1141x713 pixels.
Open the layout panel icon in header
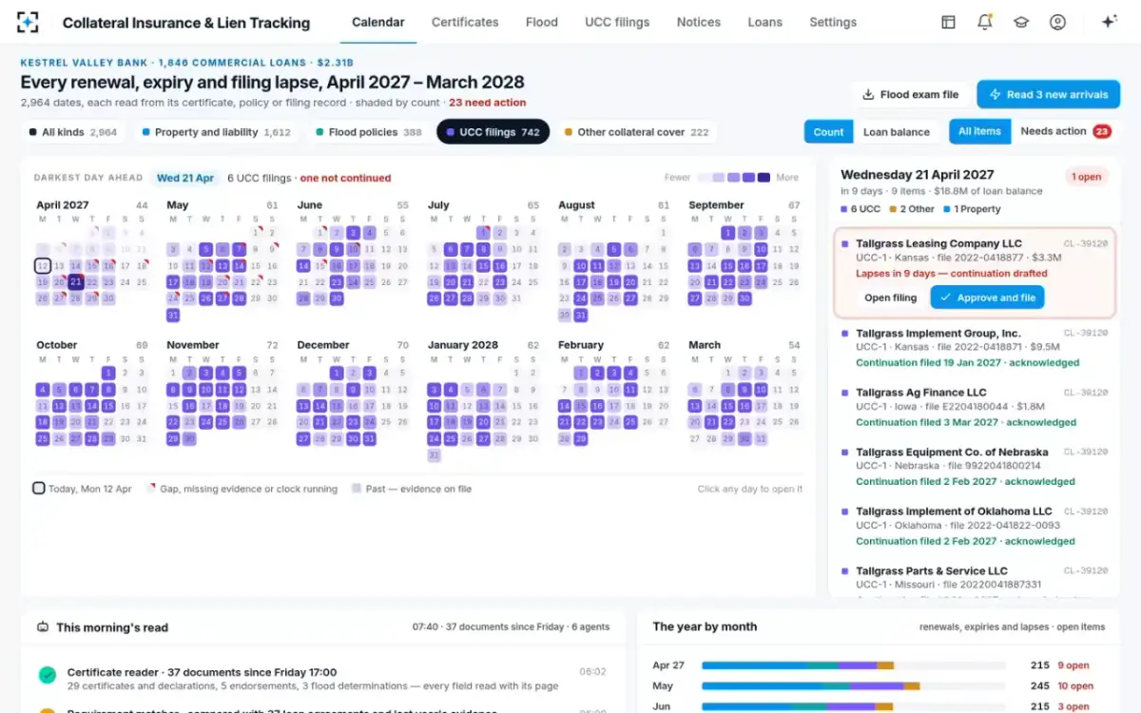tap(948, 22)
